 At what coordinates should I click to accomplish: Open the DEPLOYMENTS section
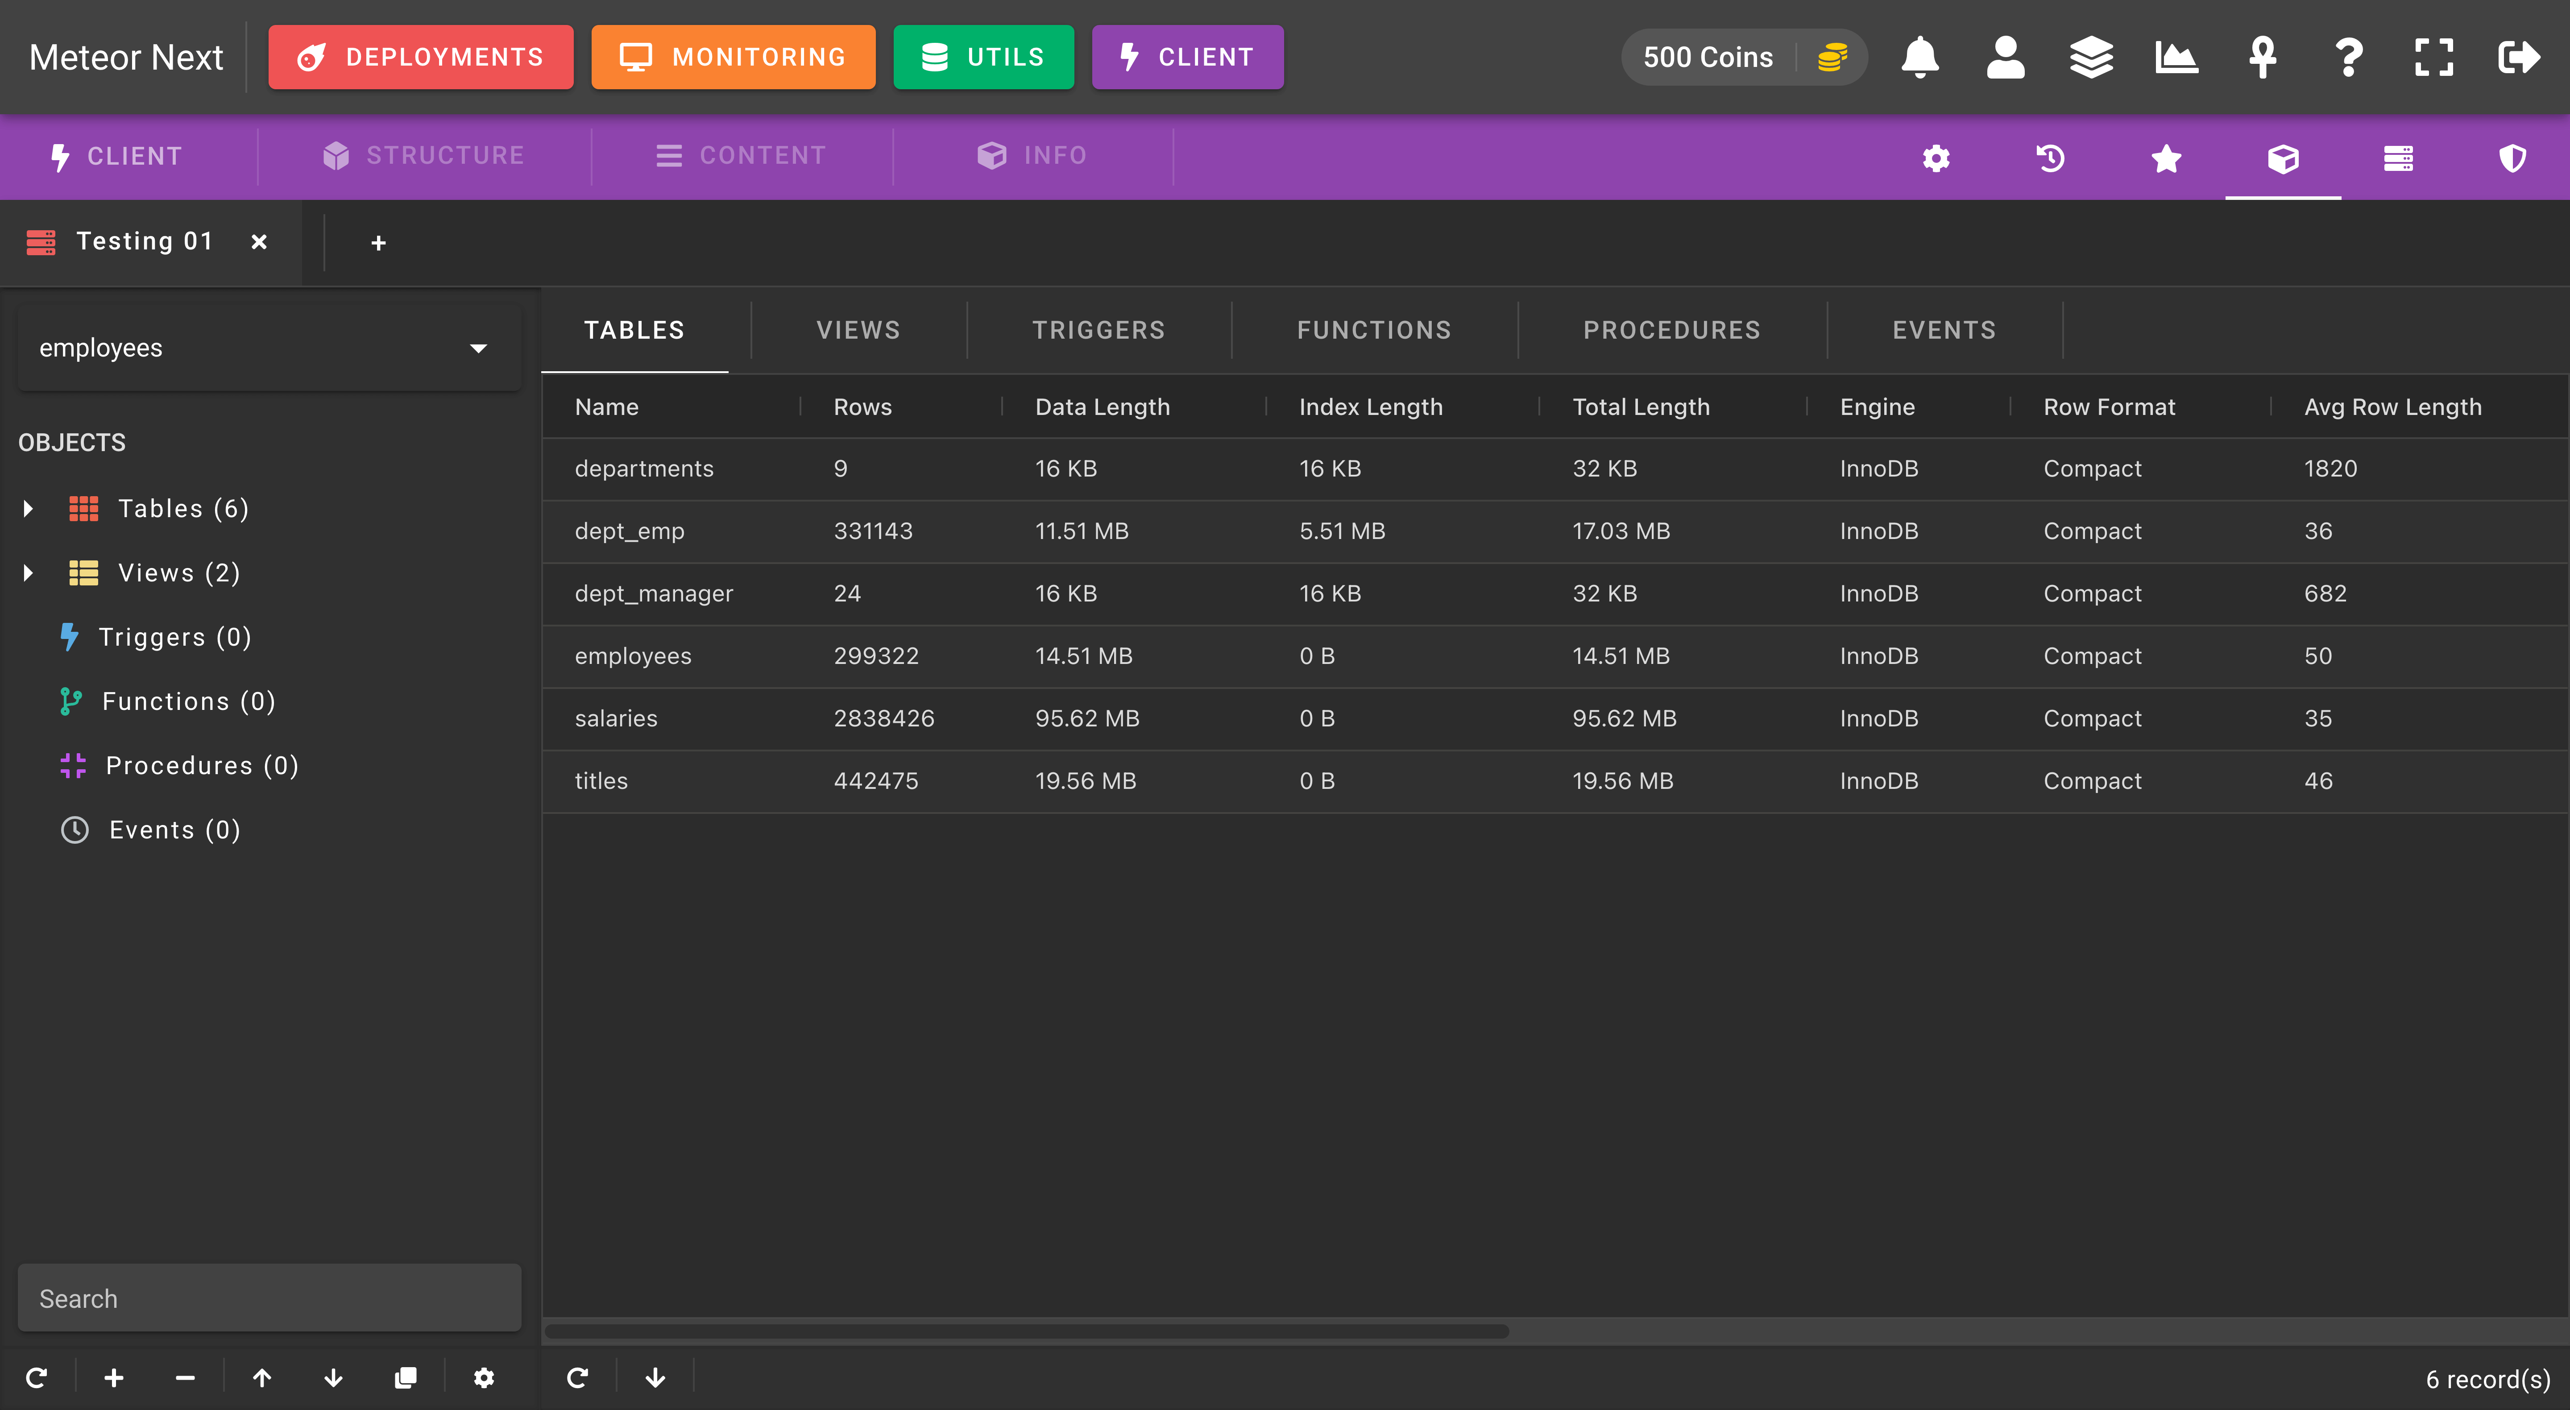point(421,57)
